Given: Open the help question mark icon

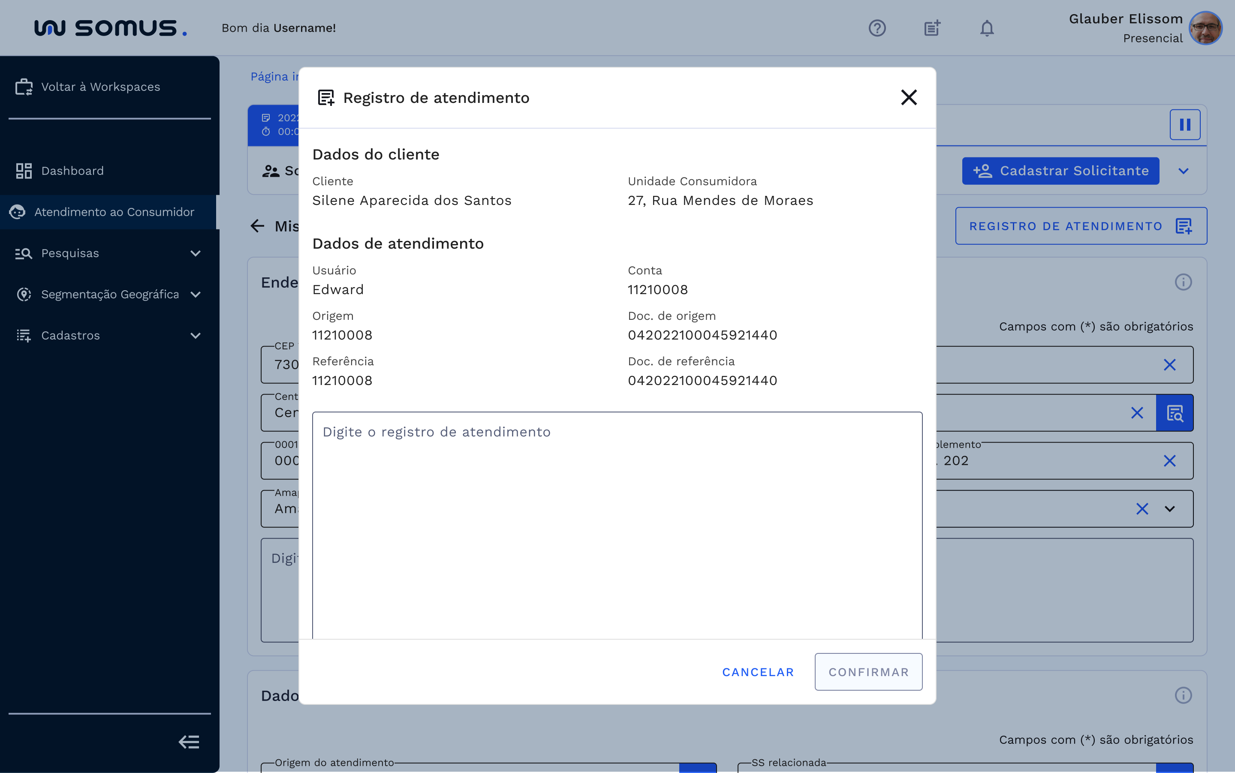Looking at the screenshot, I should tap(877, 28).
